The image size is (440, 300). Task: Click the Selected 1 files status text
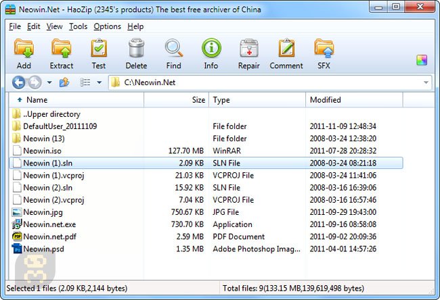click(67, 289)
